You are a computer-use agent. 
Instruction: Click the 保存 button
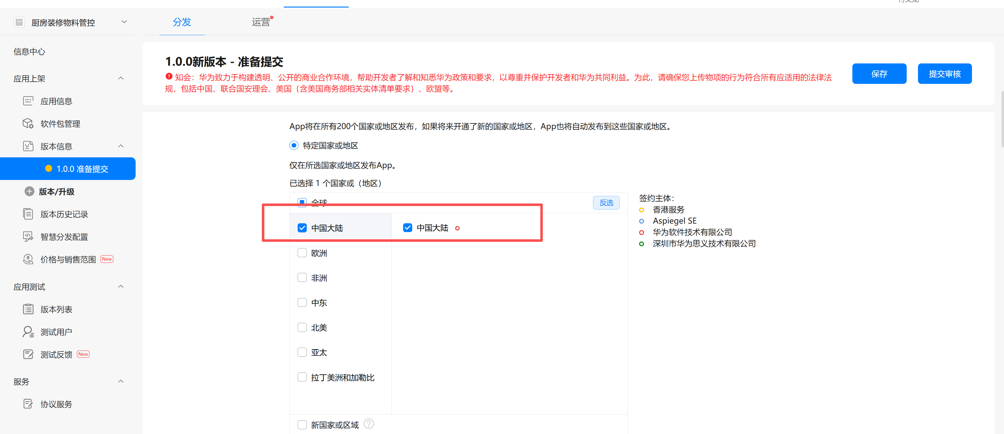click(879, 74)
